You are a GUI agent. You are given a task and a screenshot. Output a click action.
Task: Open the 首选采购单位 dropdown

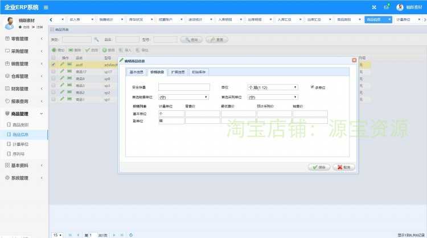pyautogui.click(x=273, y=97)
